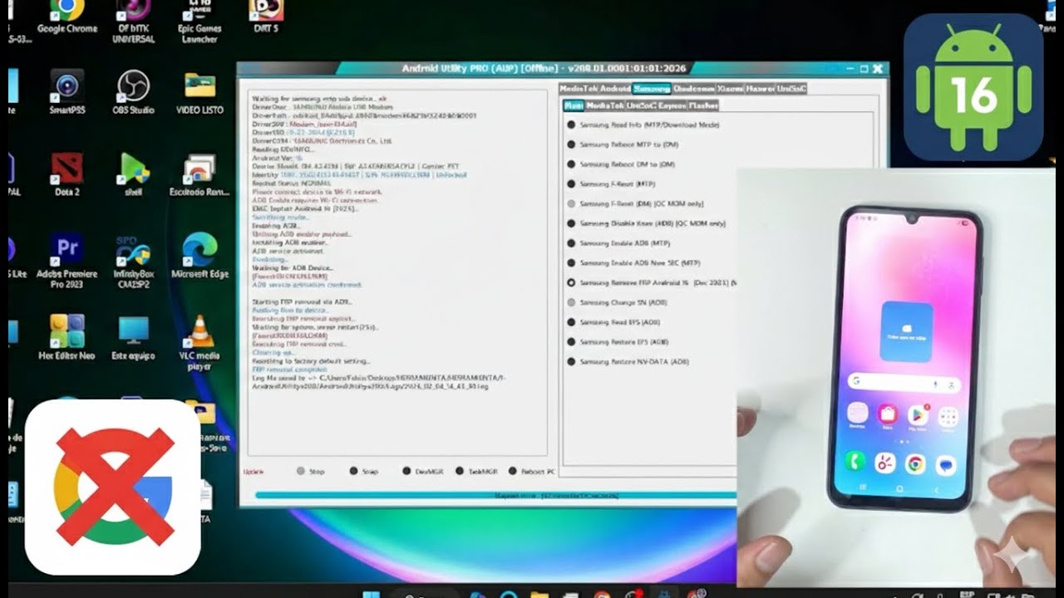This screenshot has height=598, width=1064.
Task: Switch to the Android top tab
Action: tap(615, 88)
